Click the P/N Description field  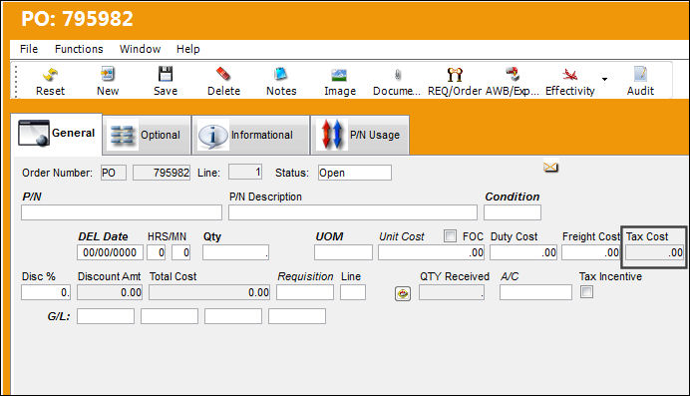click(353, 212)
